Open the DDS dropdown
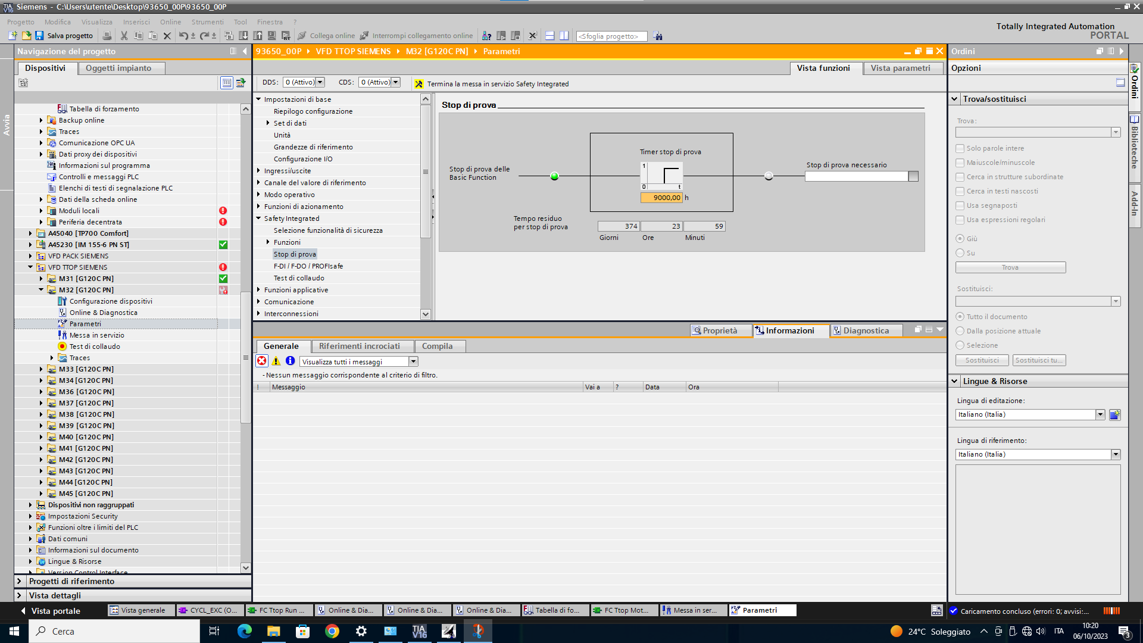1143x643 pixels. [320, 82]
